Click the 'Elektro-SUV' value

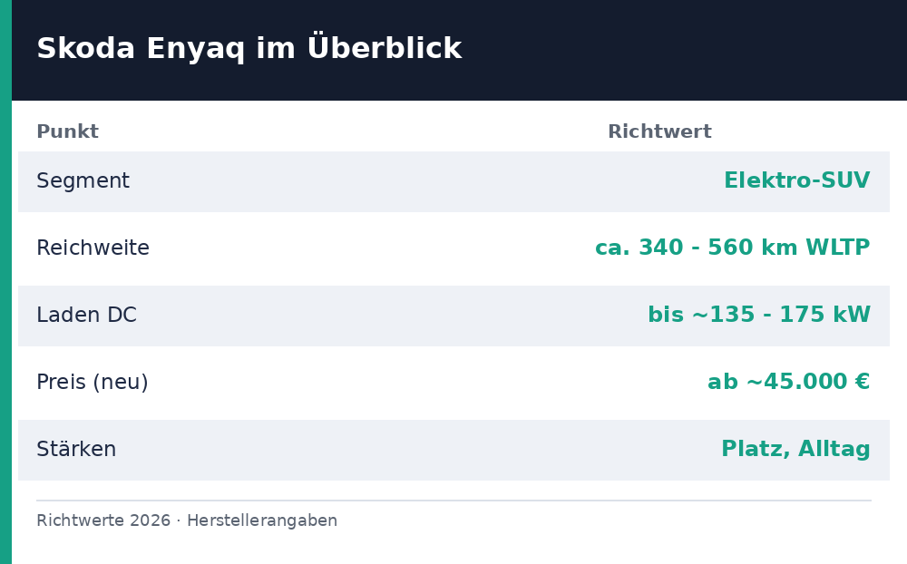[x=797, y=180]
